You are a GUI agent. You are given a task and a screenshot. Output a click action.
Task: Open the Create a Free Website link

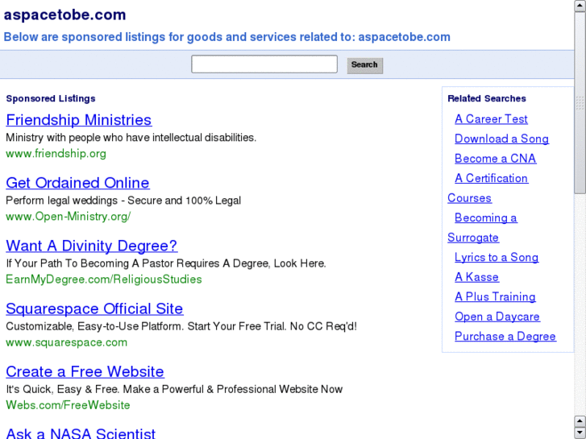[85, 371]
